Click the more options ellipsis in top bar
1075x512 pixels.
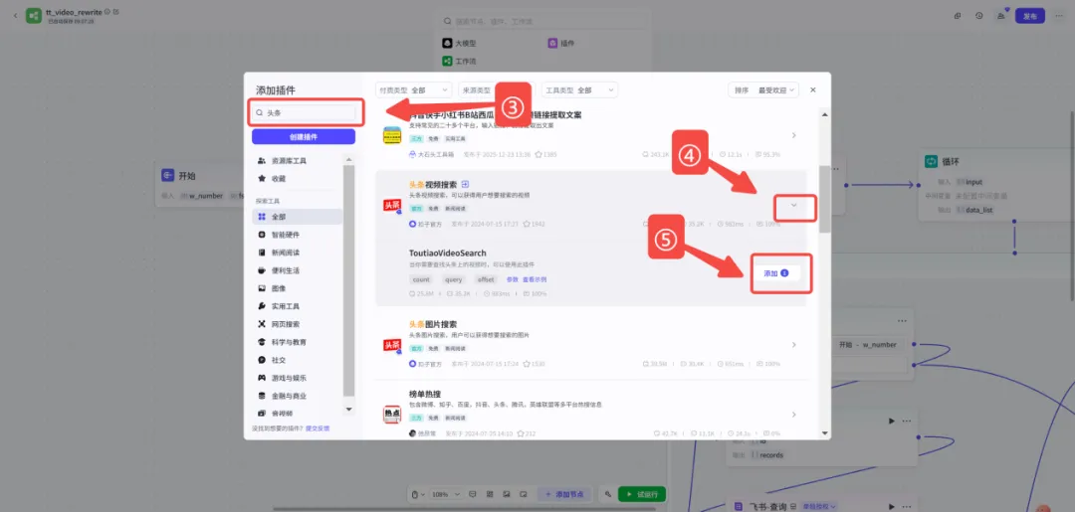point(1059,16)
